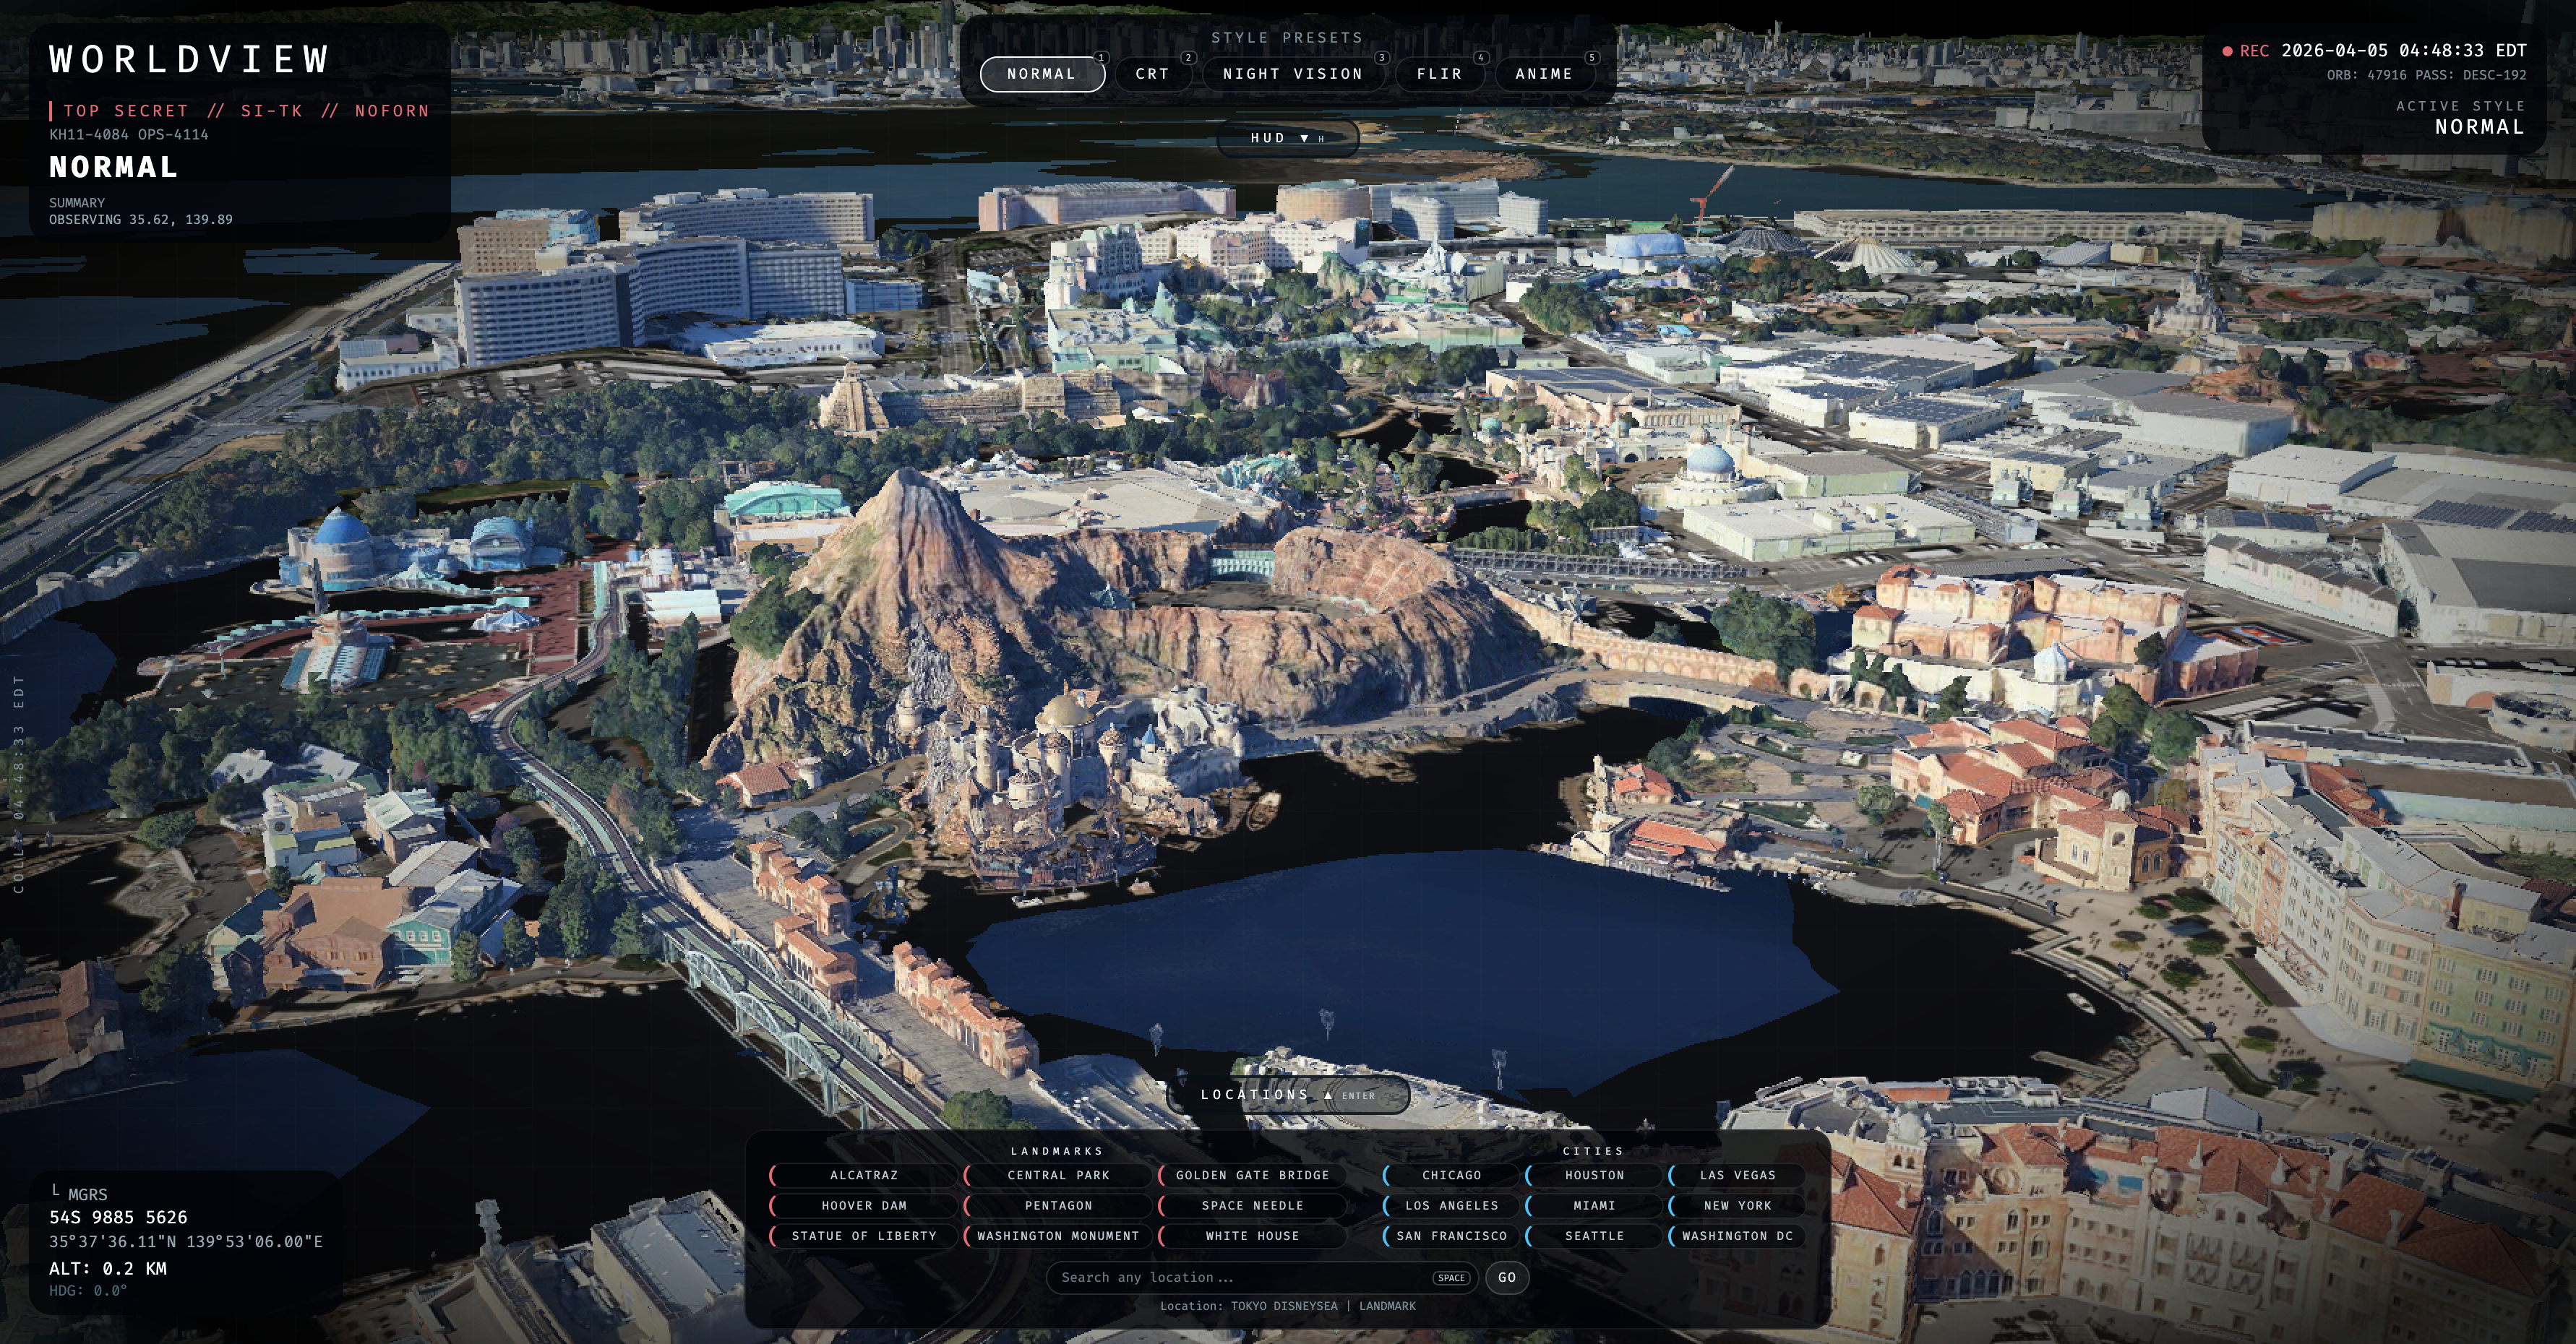Enable Night Vision style preset
This screenshot has height=1344, width=2576.
pyautogui.click(x=1293, y=74)
